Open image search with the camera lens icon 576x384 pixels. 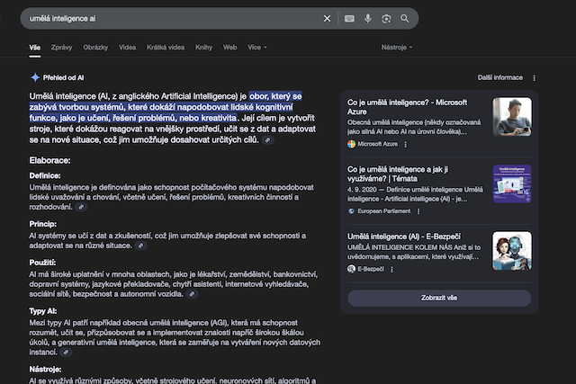point(386,19)
